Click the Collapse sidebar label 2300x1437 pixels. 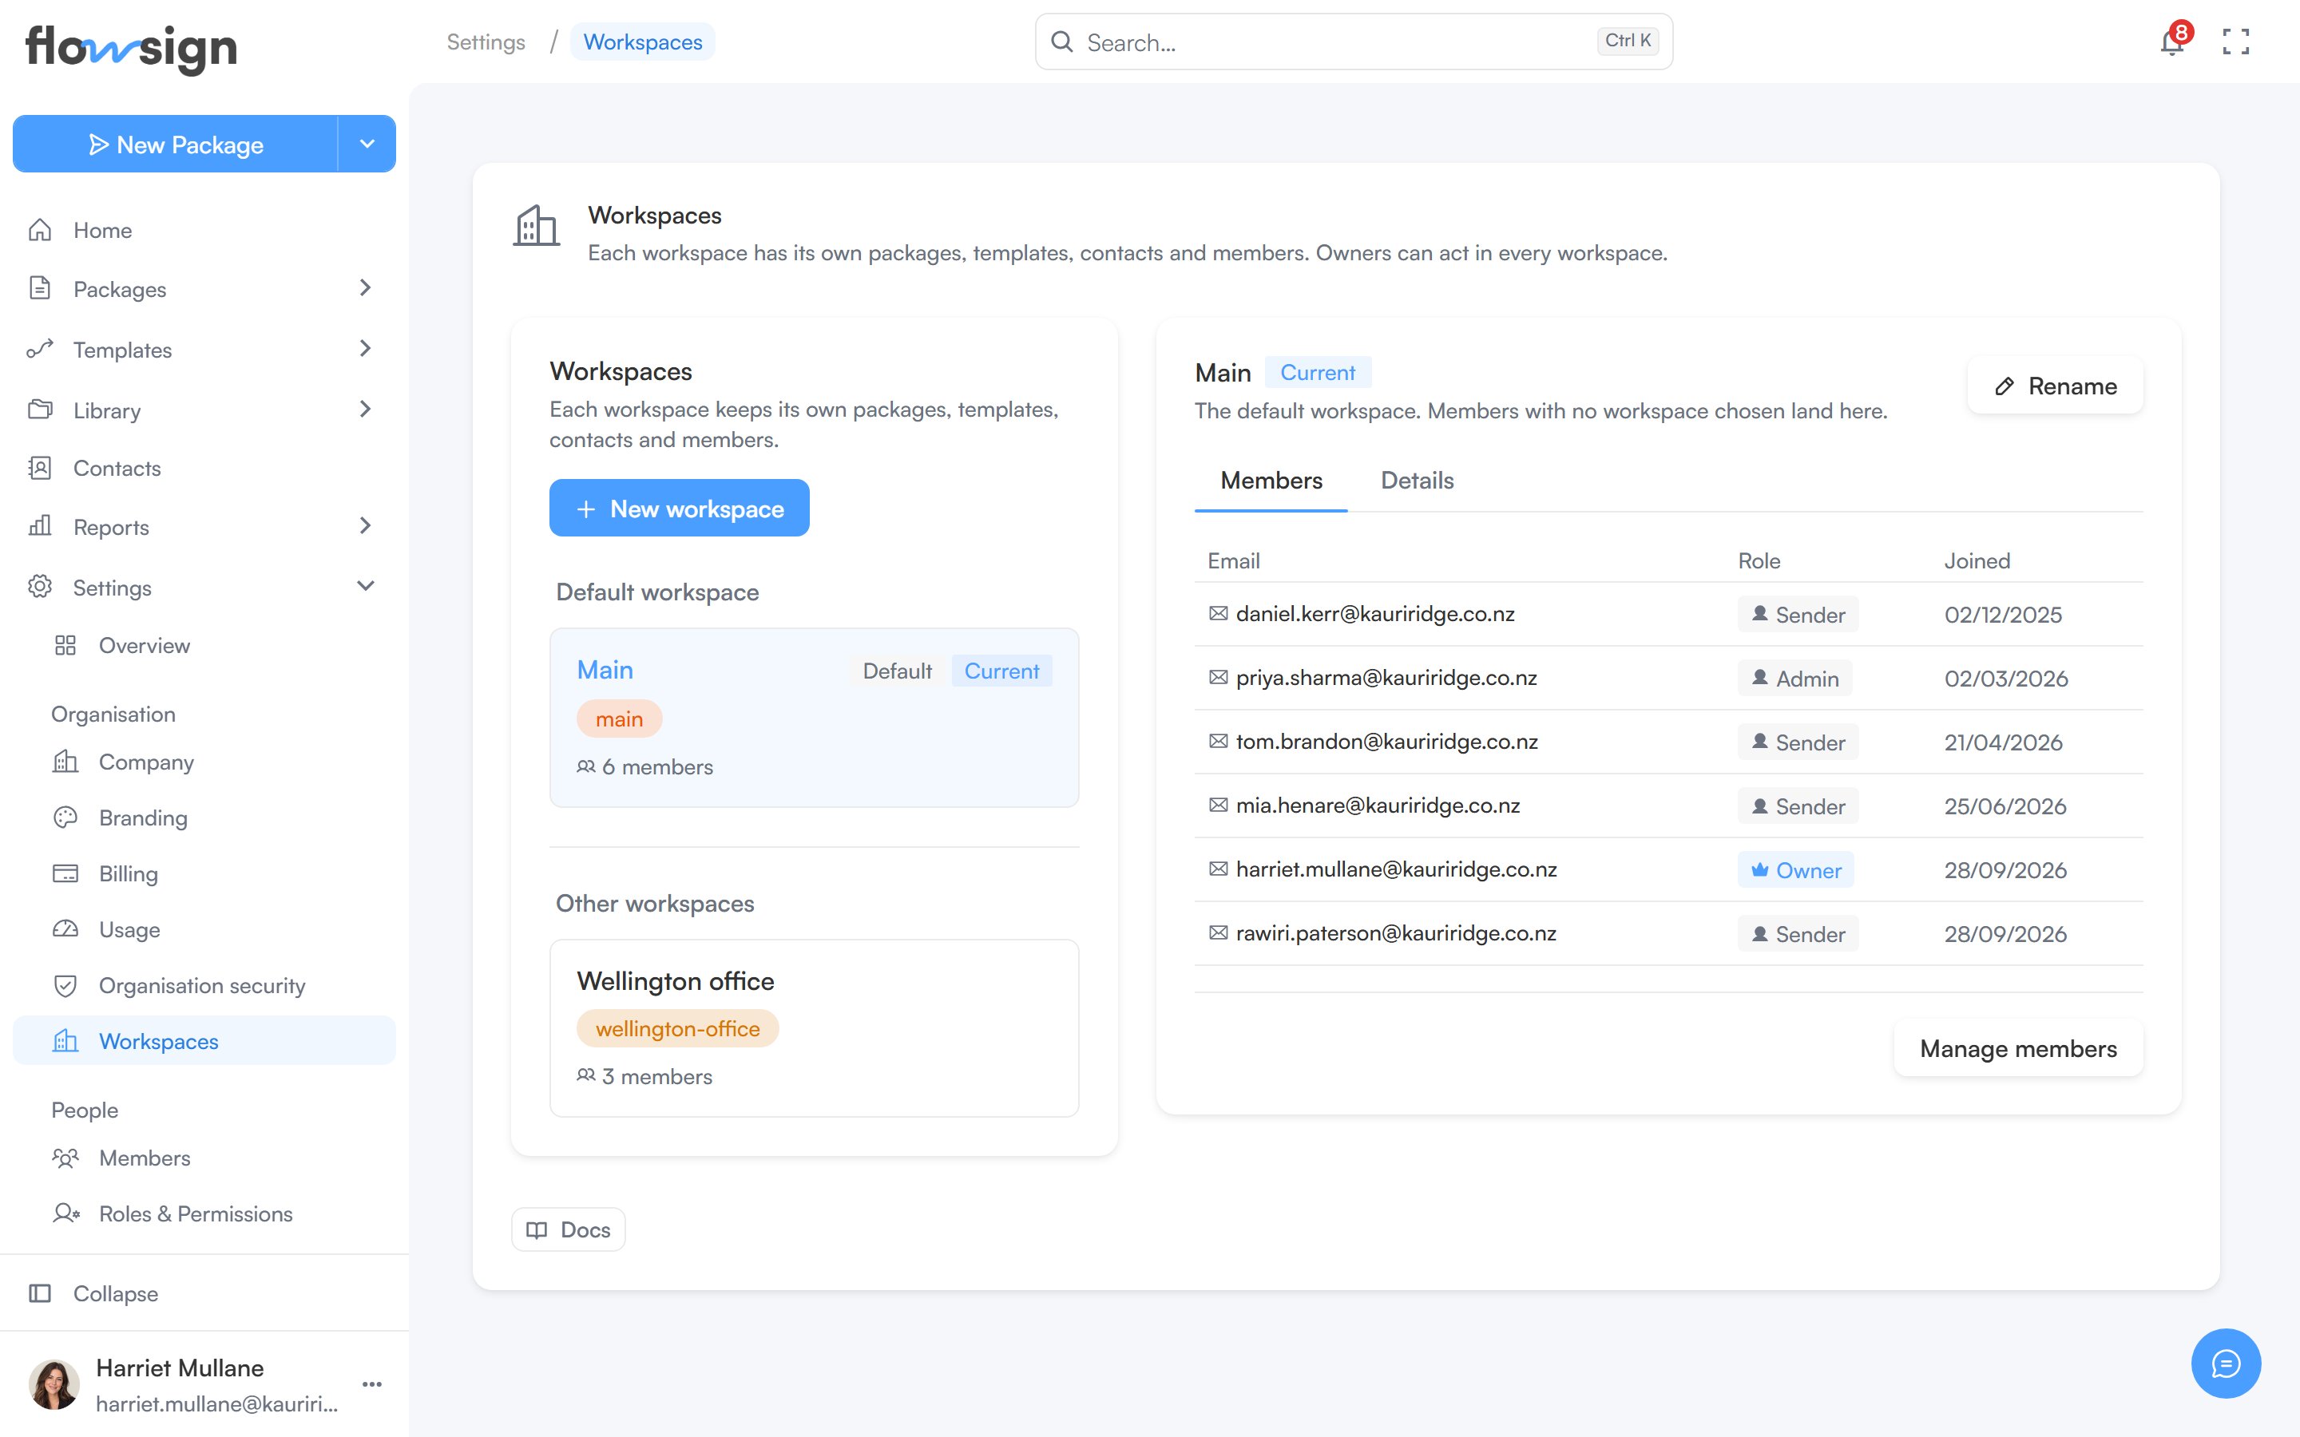point(116,1293)
